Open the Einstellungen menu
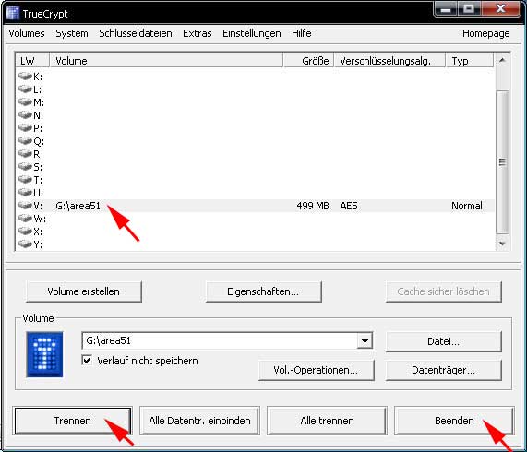 251,33
